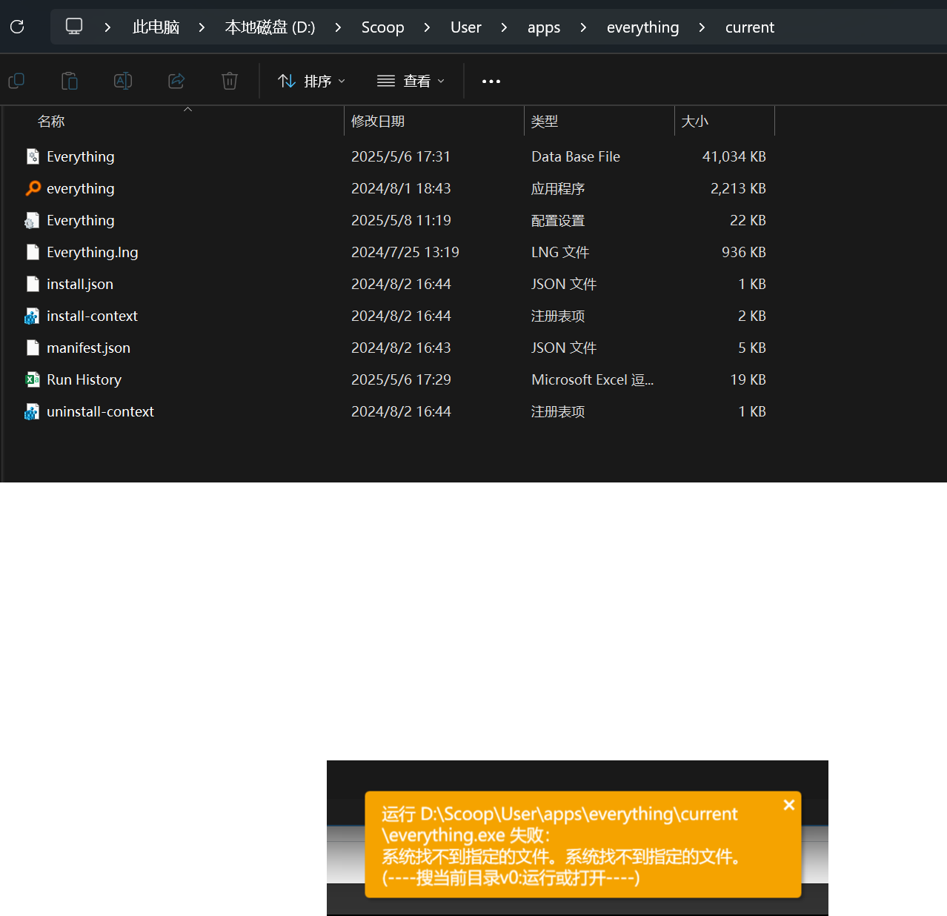This screenshot has width=947, height=916.
Task: Expand chevron after everything breadcrumb
Action: click(x=702, y=27)
